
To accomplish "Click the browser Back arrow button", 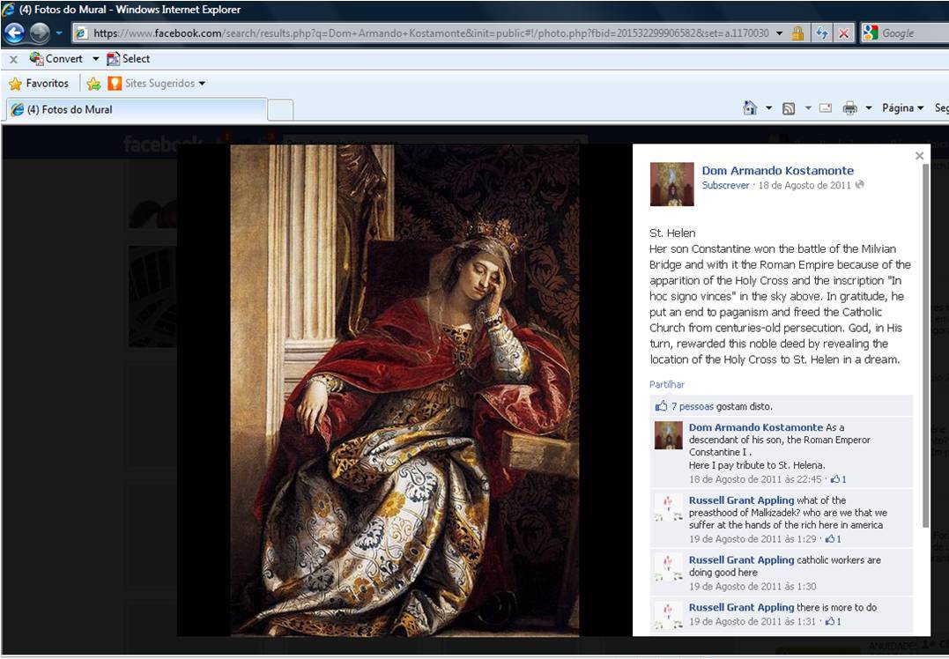I will coord(14,33).
